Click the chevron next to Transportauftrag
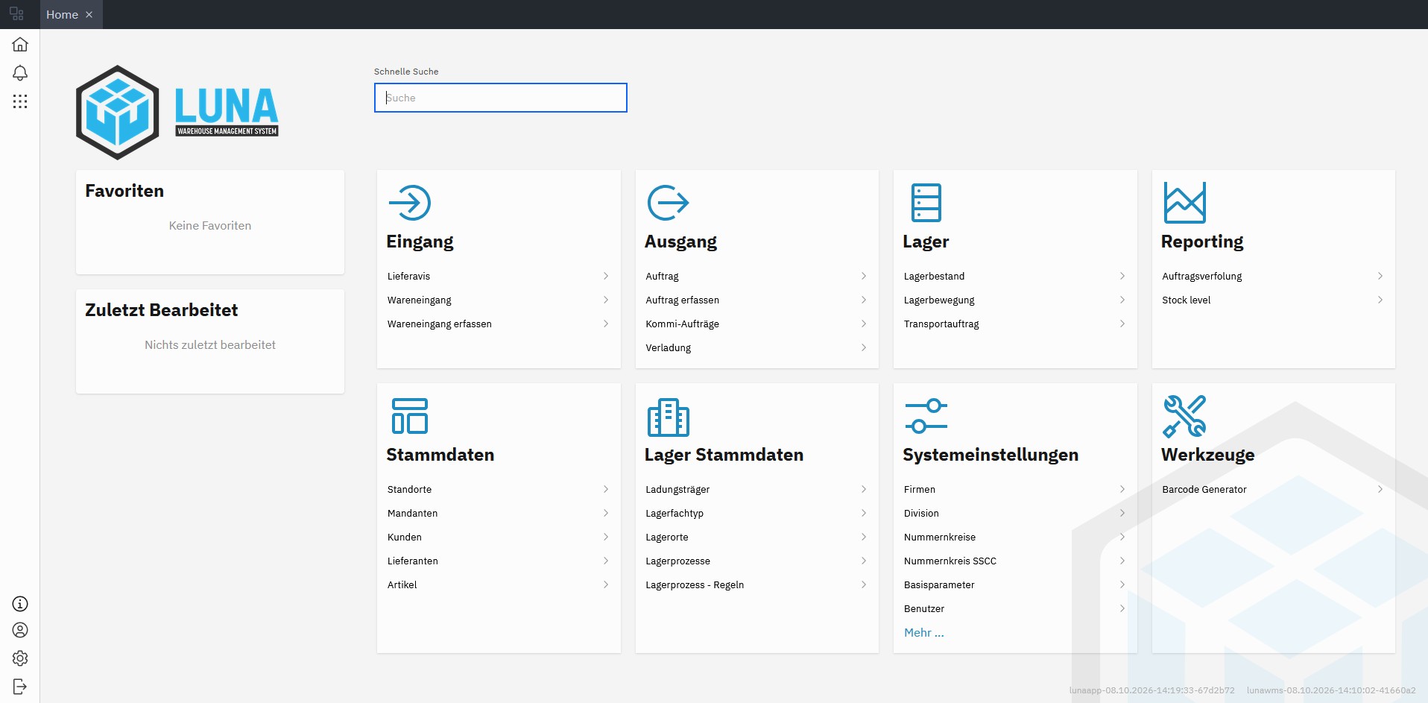This screenshot has height=703, width=1428. coord(1122,324)
